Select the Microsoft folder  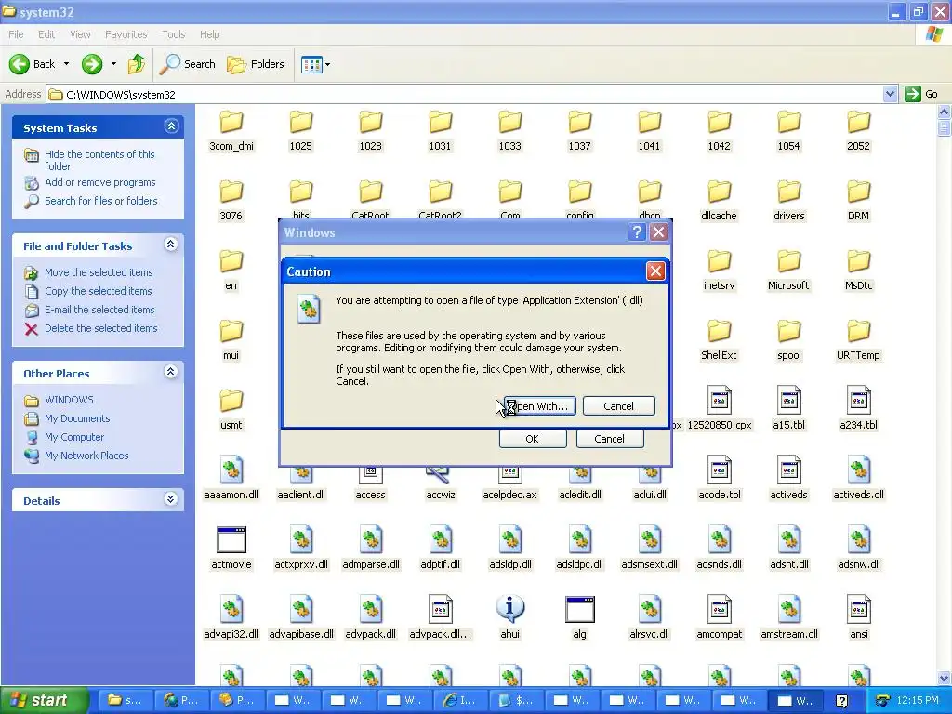pos(788,271)
